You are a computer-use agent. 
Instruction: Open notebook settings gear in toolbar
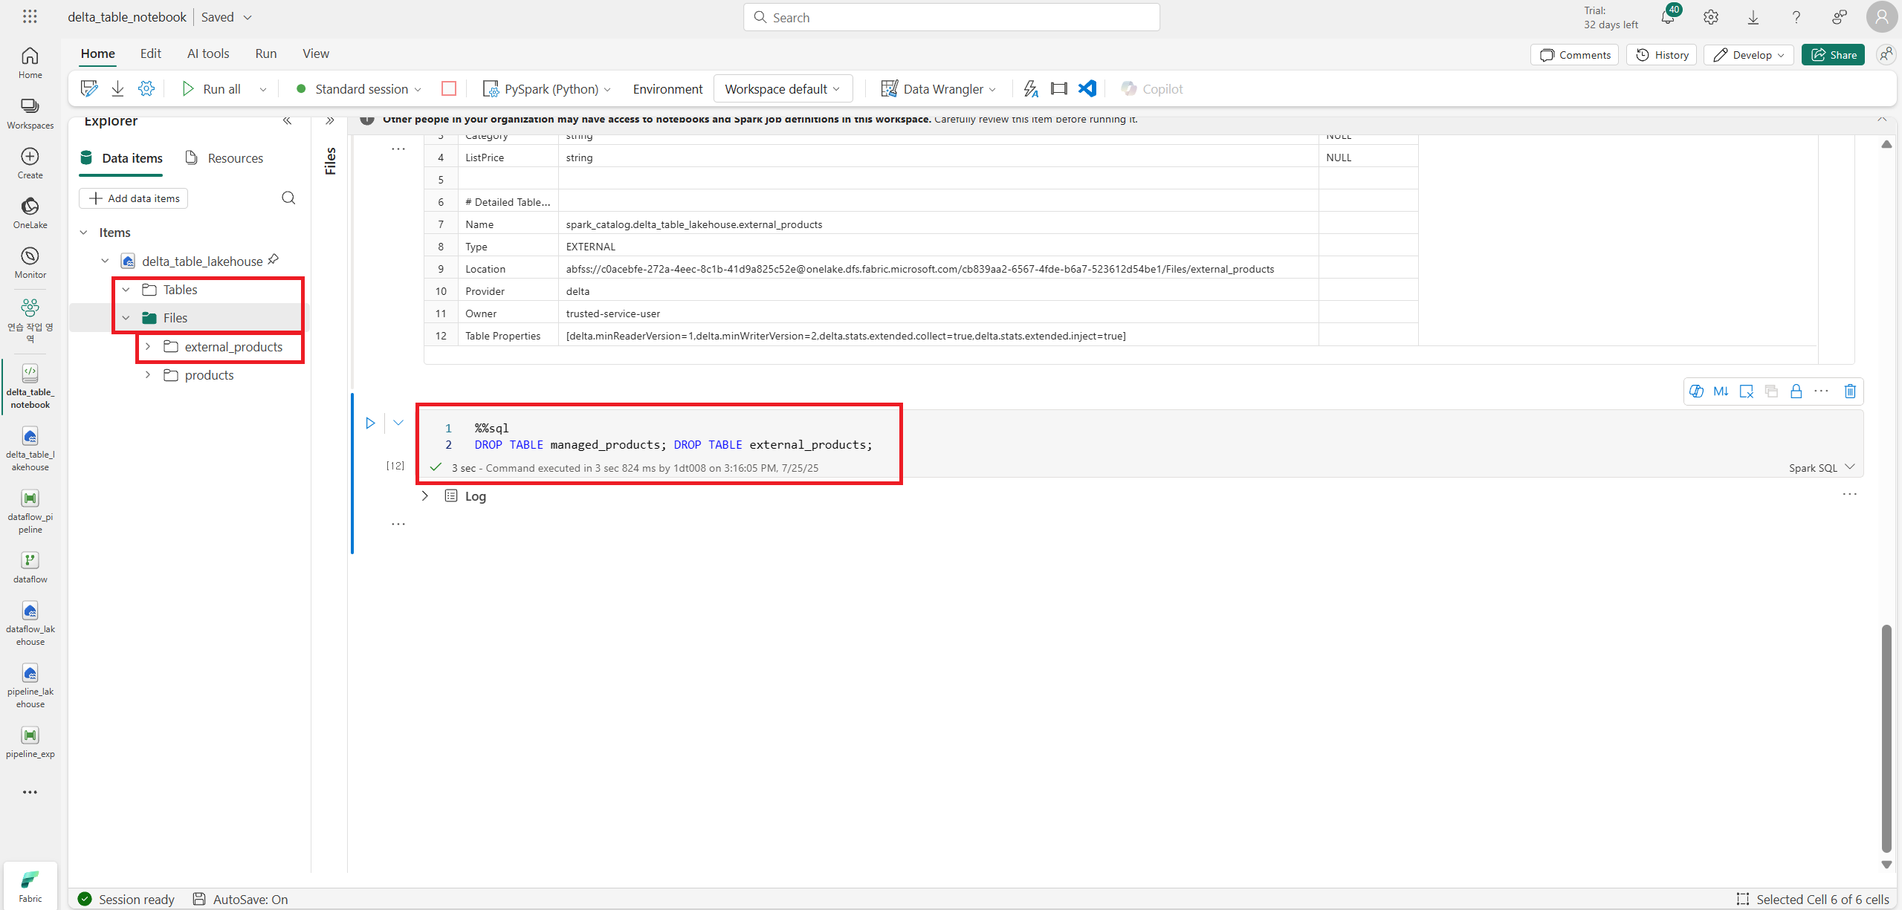pos(146,89)
